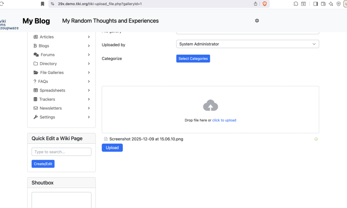Click the My Blog site title
Image resolution: width=347 pixels, height=208 pixels.
click(x=36, y=21)
